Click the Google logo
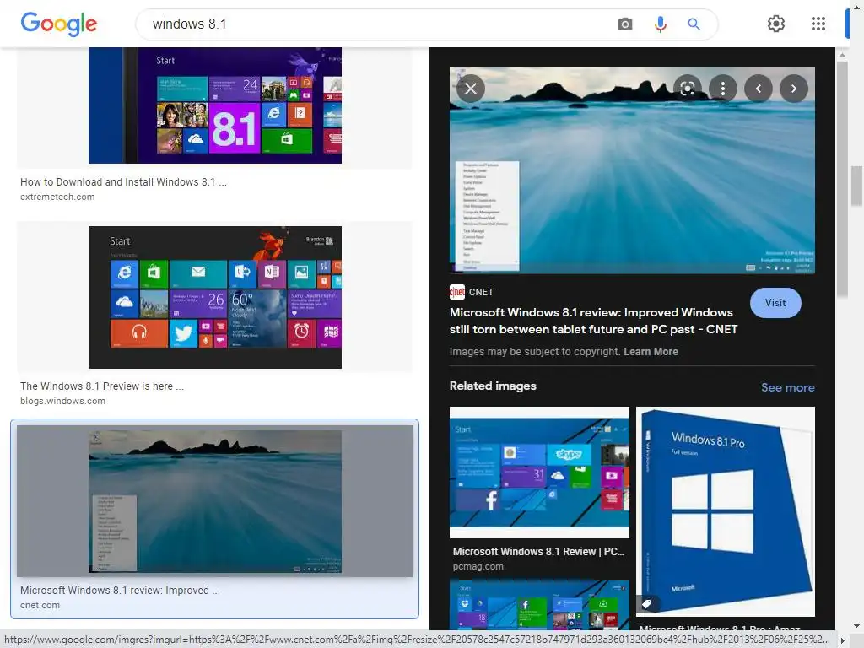This screenshot has width=864, height=648. tap(59, 24)
